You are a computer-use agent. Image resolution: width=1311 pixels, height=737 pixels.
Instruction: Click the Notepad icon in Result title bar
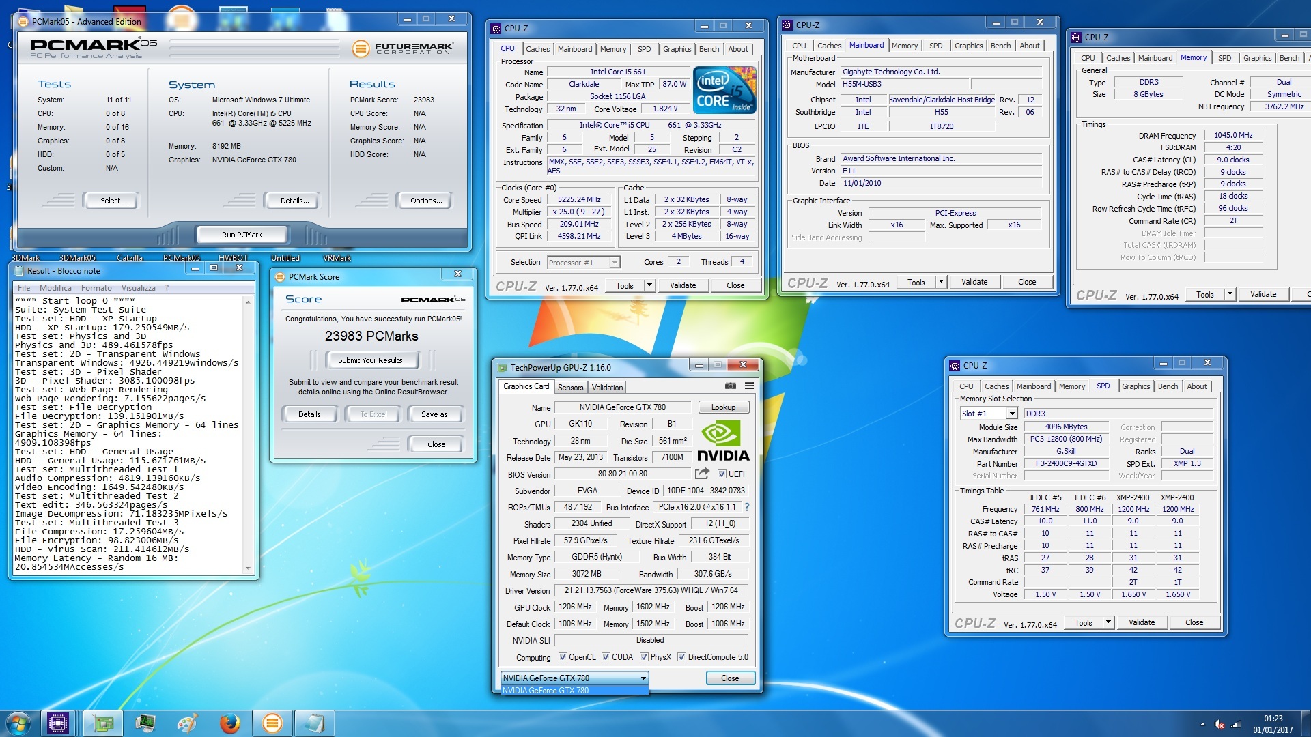pyautogui.click(x=19, y=270)
